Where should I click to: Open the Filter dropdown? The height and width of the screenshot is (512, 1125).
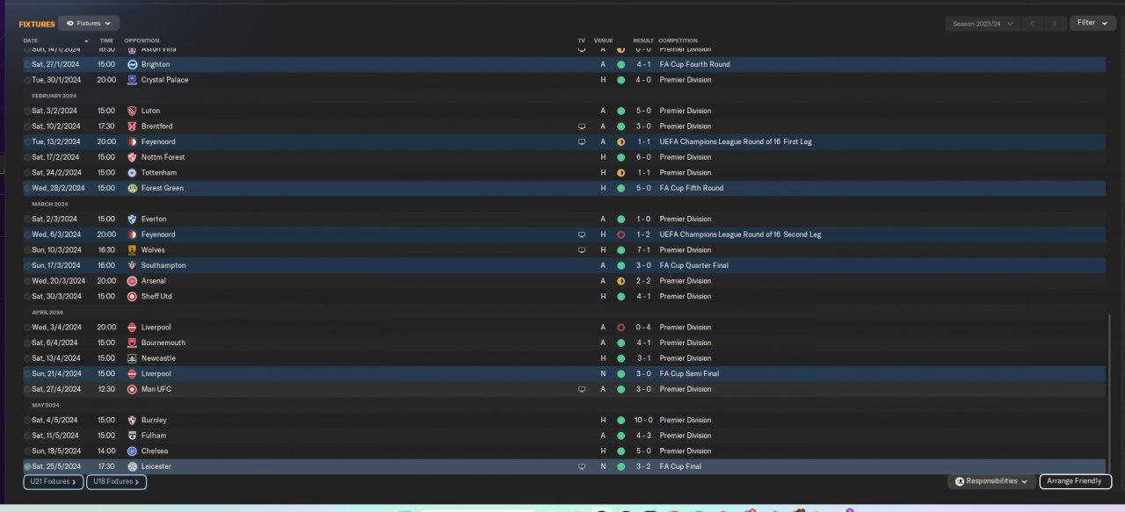(1092, 23)
